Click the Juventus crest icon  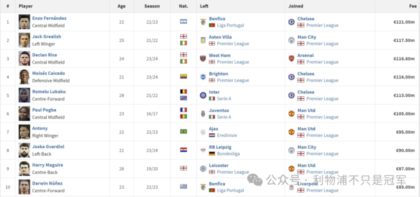(x=203, y=114)
